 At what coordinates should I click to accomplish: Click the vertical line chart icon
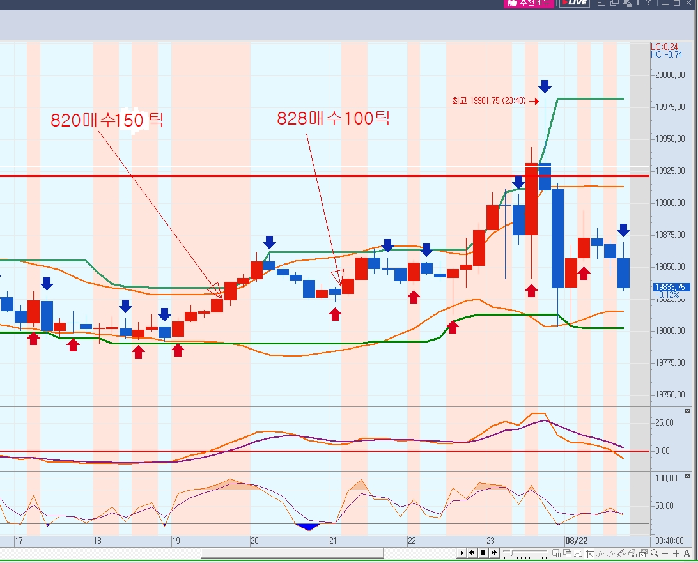611,553
